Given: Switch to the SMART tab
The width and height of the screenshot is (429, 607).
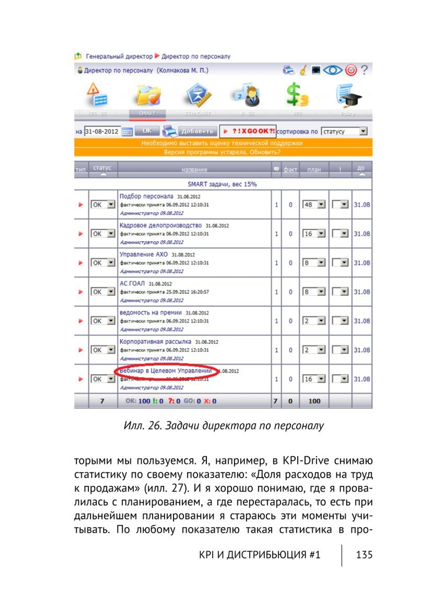Looking at the screenshot, I should 147,114.
